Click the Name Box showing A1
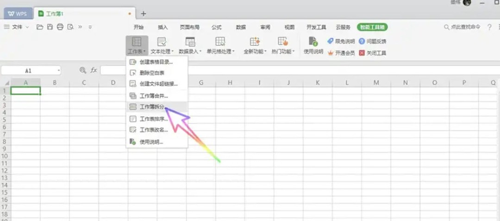 pos(28,71)
